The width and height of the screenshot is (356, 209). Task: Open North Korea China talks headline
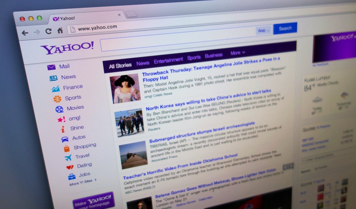pyautogui.click(x=208, y=100)
